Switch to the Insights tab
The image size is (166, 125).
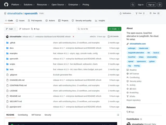pyautogui.click(x=100, y=21)
